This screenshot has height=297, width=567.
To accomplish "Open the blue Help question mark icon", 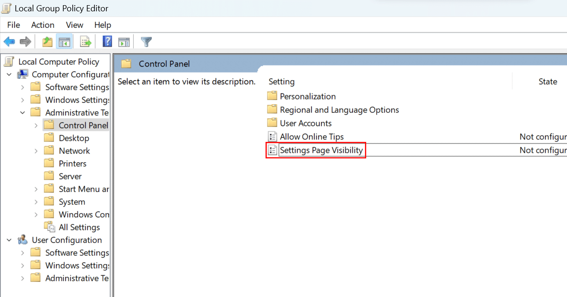I will click(107, 42).
